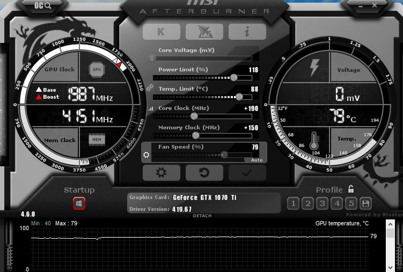Image resolution: width=403 pixels, height=272 pixels.
Task: Toggle apply overclocking at Windows startup
Action: tap(79, 204)
